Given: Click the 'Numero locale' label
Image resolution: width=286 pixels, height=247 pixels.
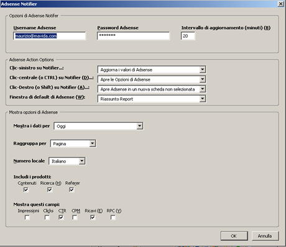Looking at the screenshot, I should (x=29, y=161).
